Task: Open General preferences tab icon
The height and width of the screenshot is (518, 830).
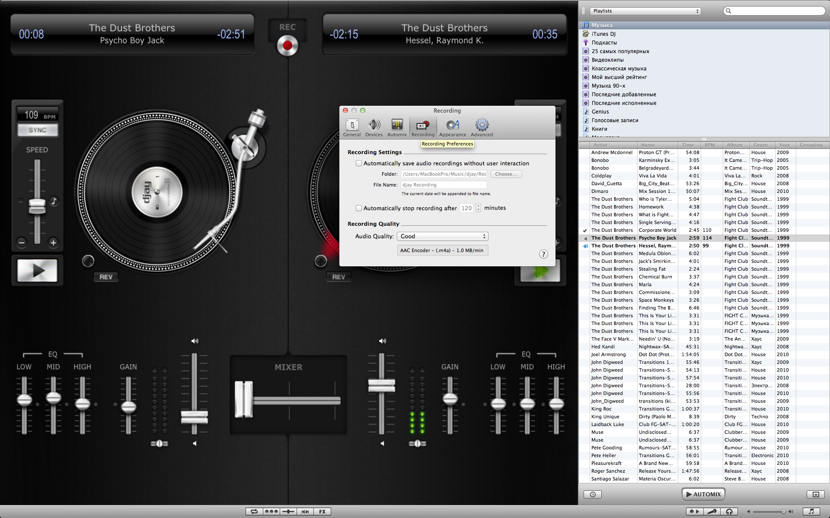Action: pyautogui.click(x=352, y=128)
